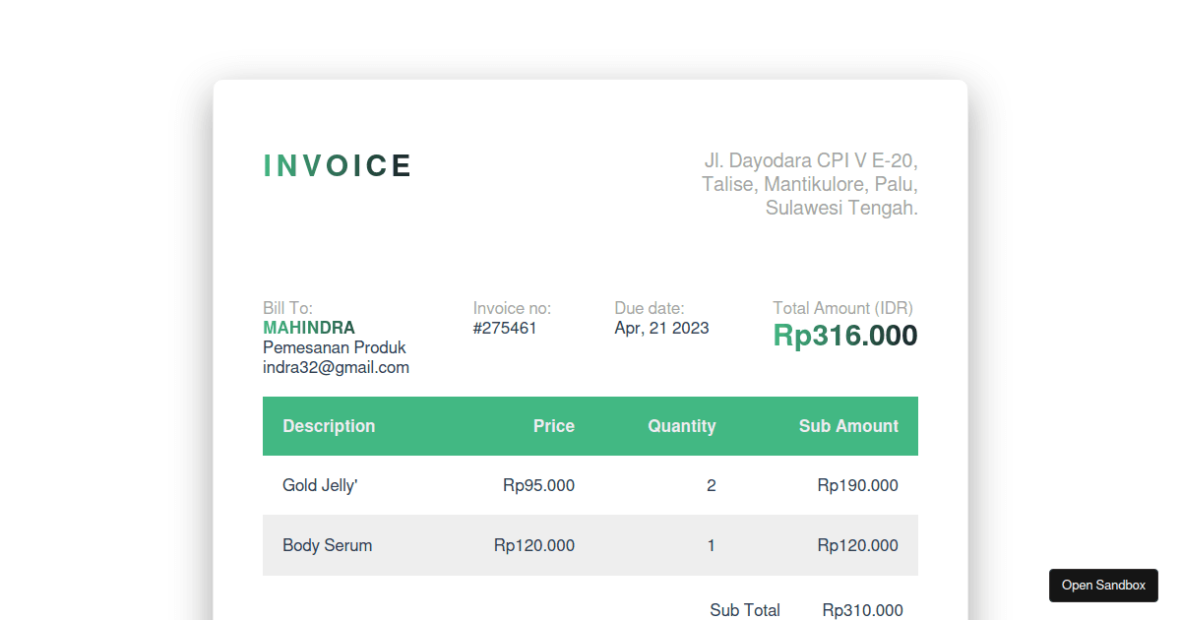Screen dimensions: 1181x620
Task: Click the Description column header
Action: (x=329, y=426)
